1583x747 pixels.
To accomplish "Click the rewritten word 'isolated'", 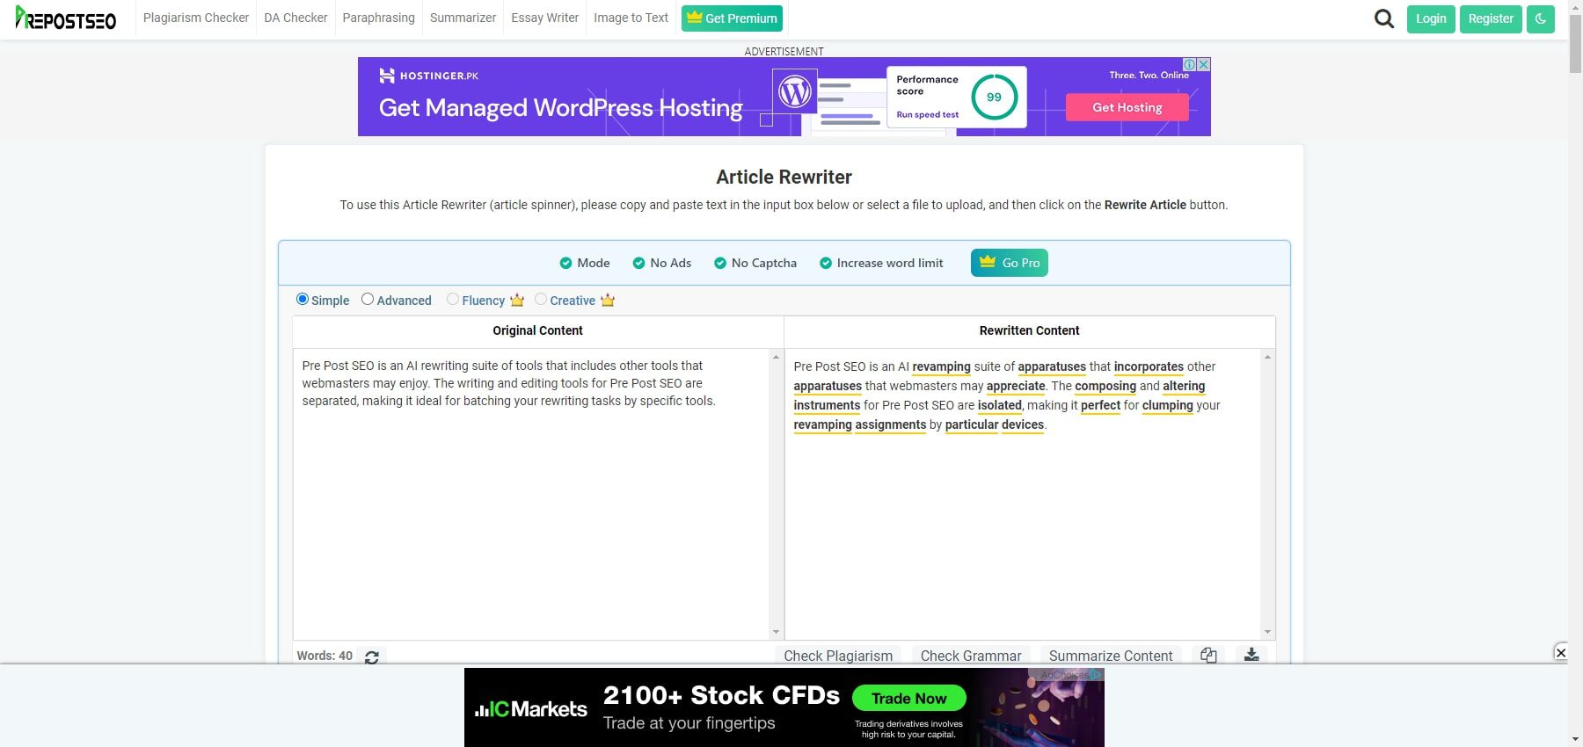I will coord(1000,405).
